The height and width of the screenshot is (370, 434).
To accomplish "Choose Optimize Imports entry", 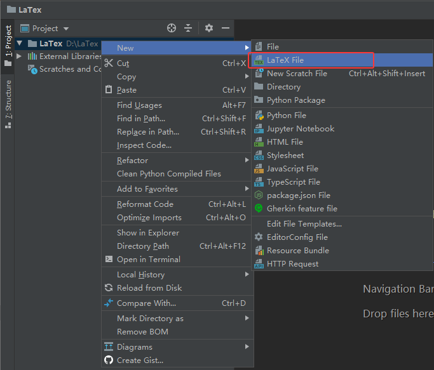I will 176,217.
